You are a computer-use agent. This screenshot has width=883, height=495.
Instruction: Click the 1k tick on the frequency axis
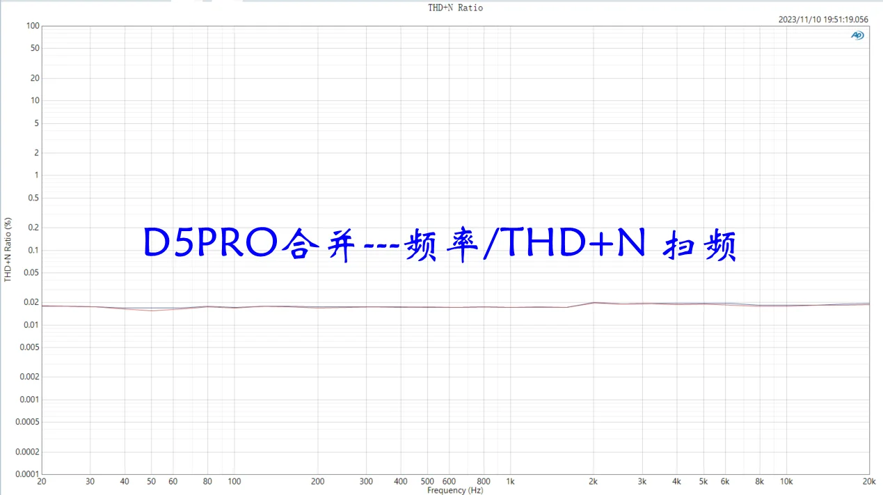(x=510, y=482)
